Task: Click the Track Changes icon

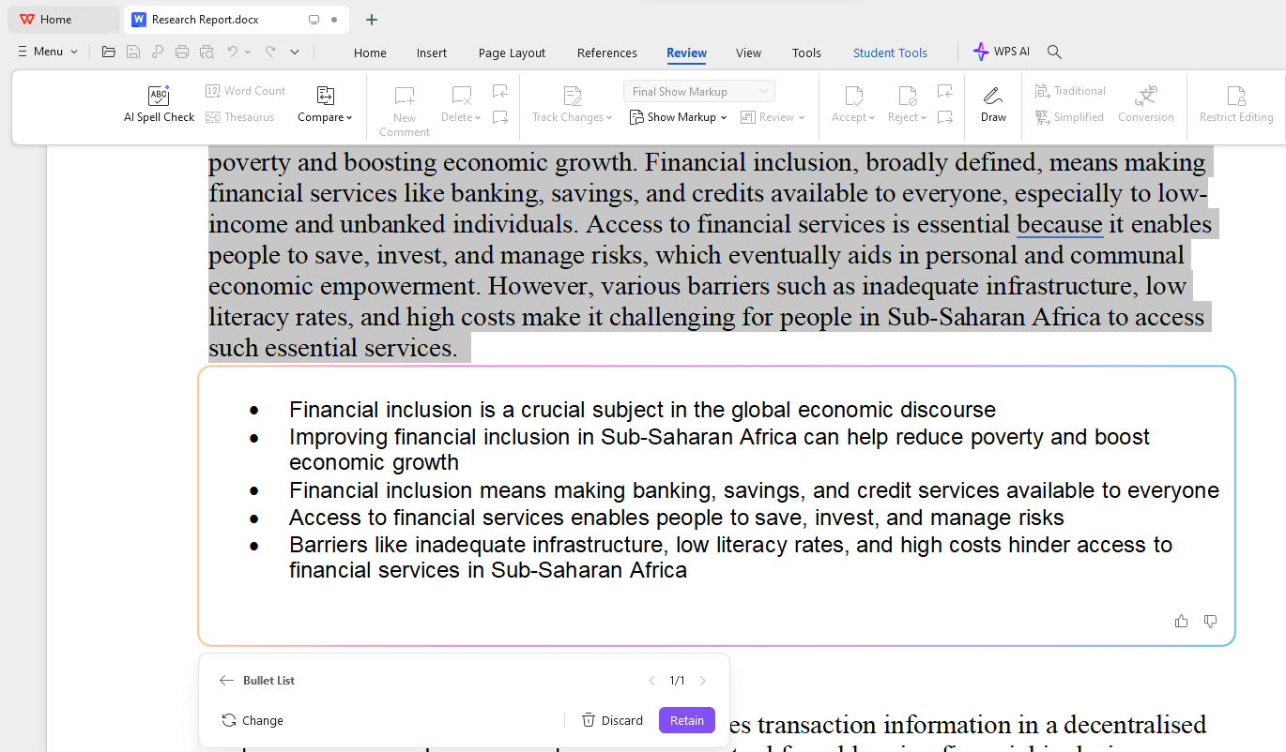Action: pos(572,96)
